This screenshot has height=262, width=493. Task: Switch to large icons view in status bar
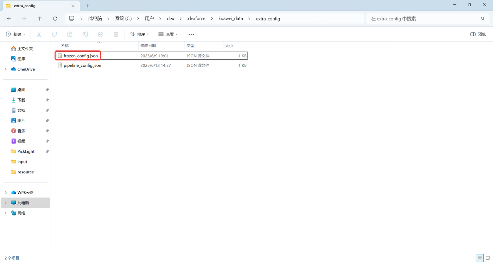coord(488,258)
